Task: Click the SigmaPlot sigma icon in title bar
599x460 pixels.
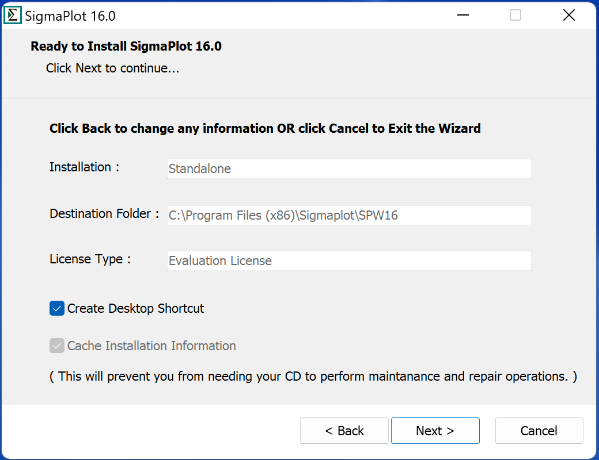Action: tap(12, 16)
